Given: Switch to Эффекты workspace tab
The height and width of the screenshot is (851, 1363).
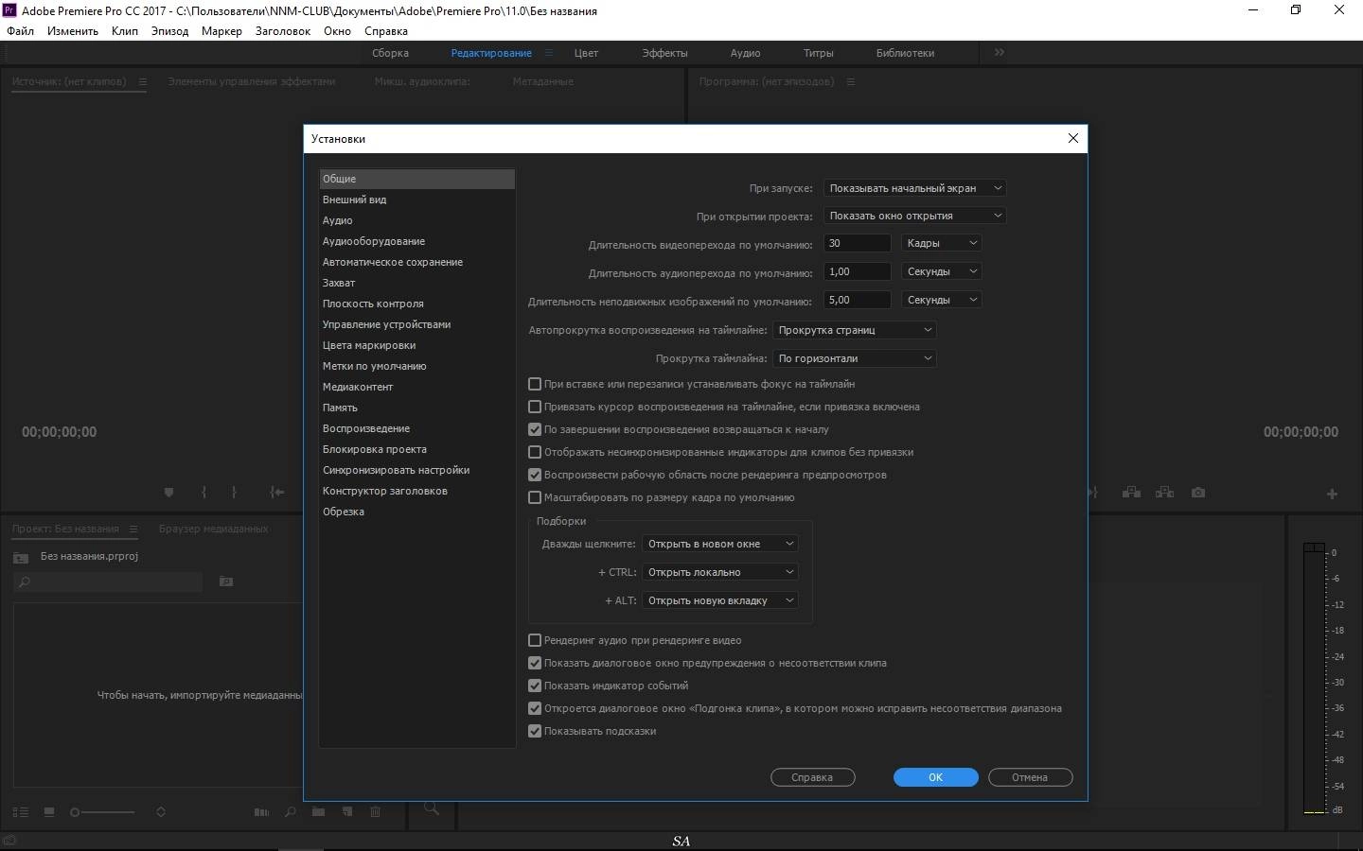Looking at the screenshot, I should 664,53.
